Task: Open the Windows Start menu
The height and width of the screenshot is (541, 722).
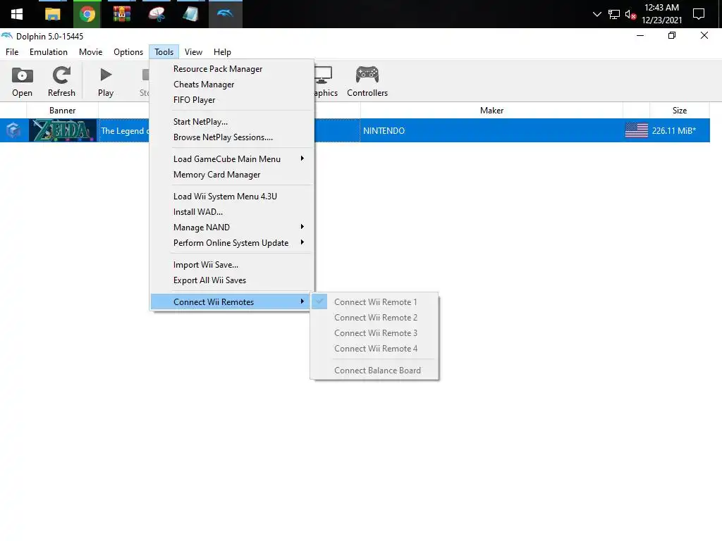Action: click(17, 14)
